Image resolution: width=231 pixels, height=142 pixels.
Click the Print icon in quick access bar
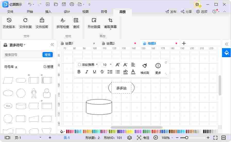72,4
